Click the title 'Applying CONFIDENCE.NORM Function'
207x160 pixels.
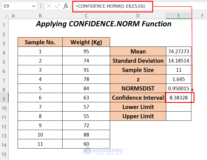104,24
